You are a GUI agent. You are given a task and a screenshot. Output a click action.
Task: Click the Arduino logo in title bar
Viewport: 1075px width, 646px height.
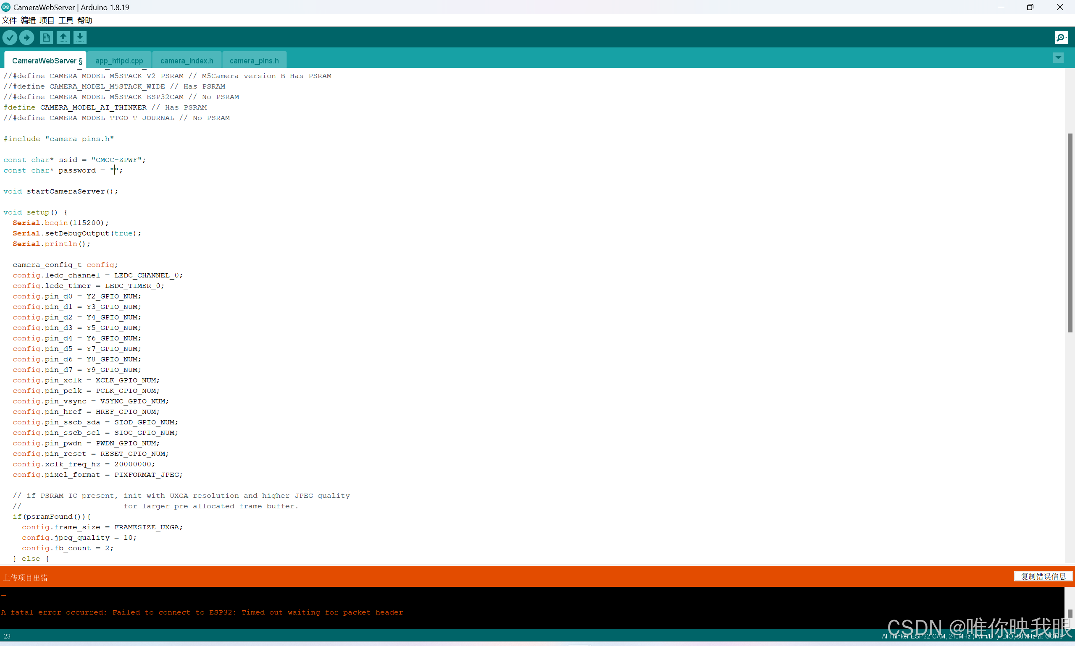point(5,7)
